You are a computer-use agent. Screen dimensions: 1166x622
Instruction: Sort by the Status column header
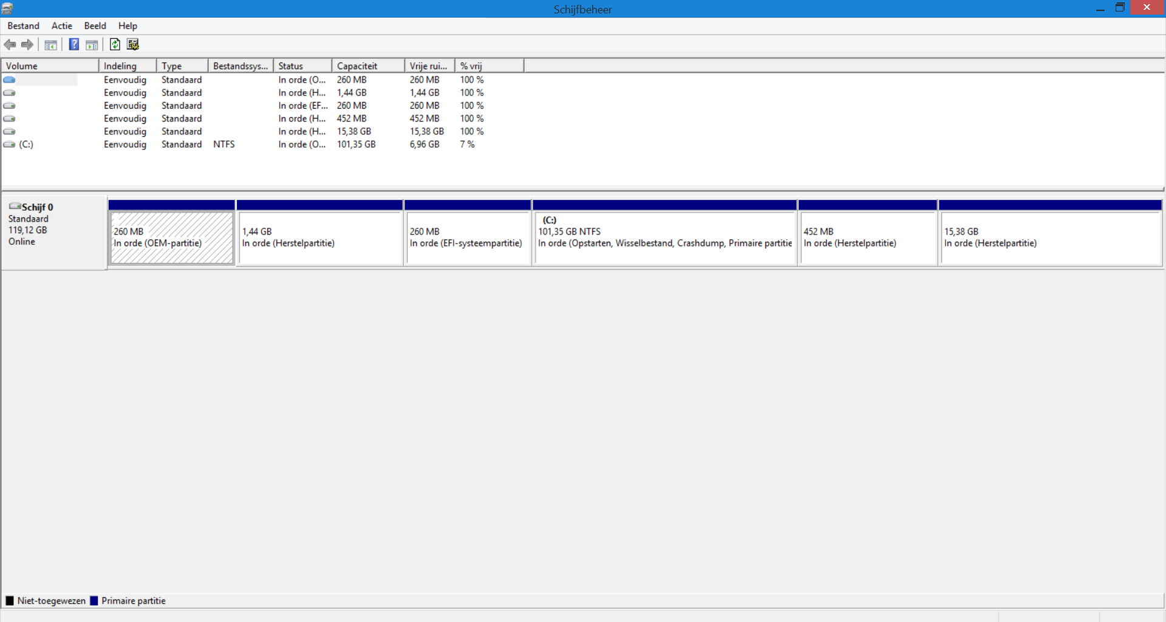pyautogui.click(x=303, y=66)
